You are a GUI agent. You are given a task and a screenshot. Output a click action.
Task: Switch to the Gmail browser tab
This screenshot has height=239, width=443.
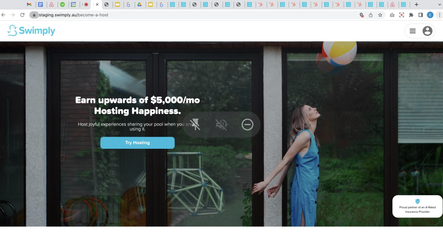[29, 4]
